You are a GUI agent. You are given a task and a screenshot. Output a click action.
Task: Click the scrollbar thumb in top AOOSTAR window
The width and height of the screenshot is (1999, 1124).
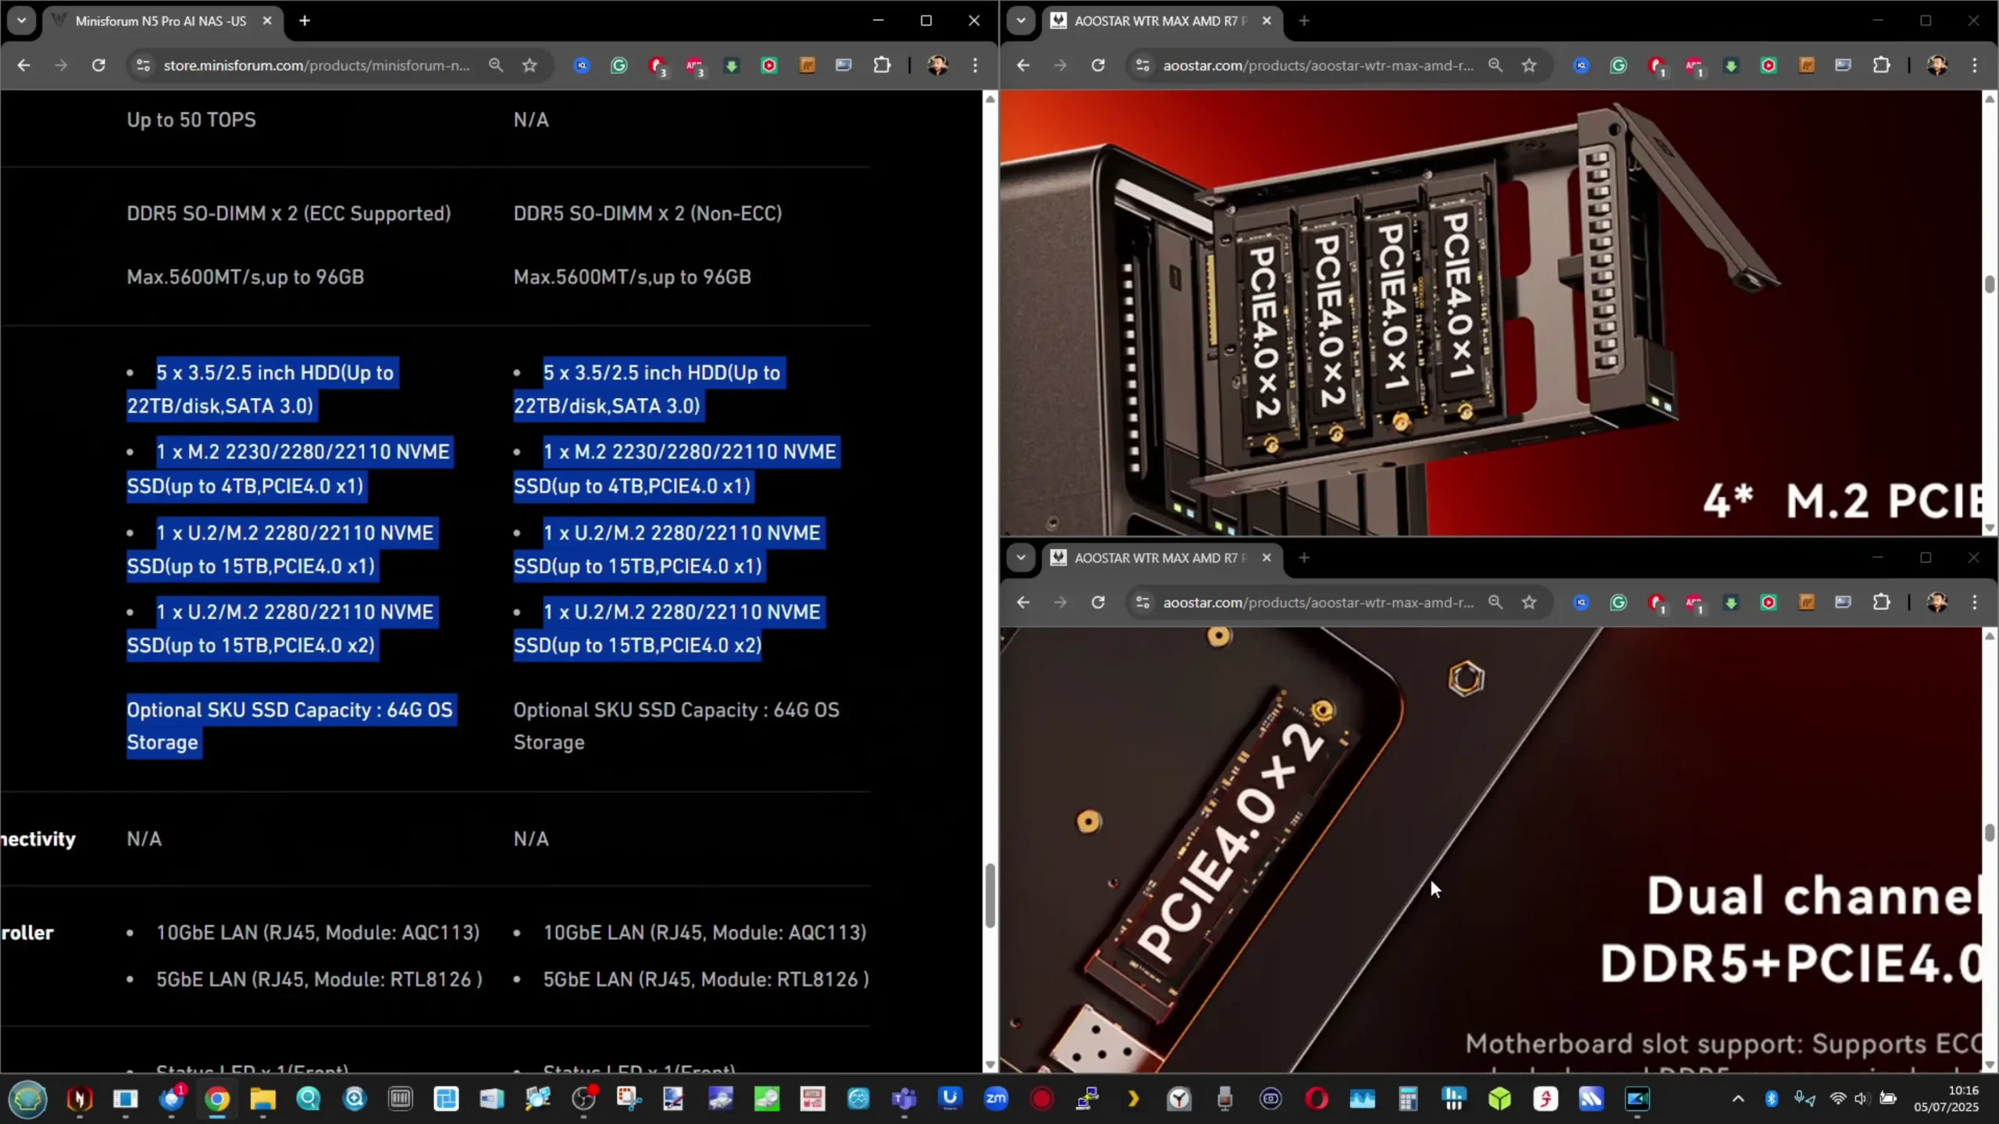click(1990, 284)
